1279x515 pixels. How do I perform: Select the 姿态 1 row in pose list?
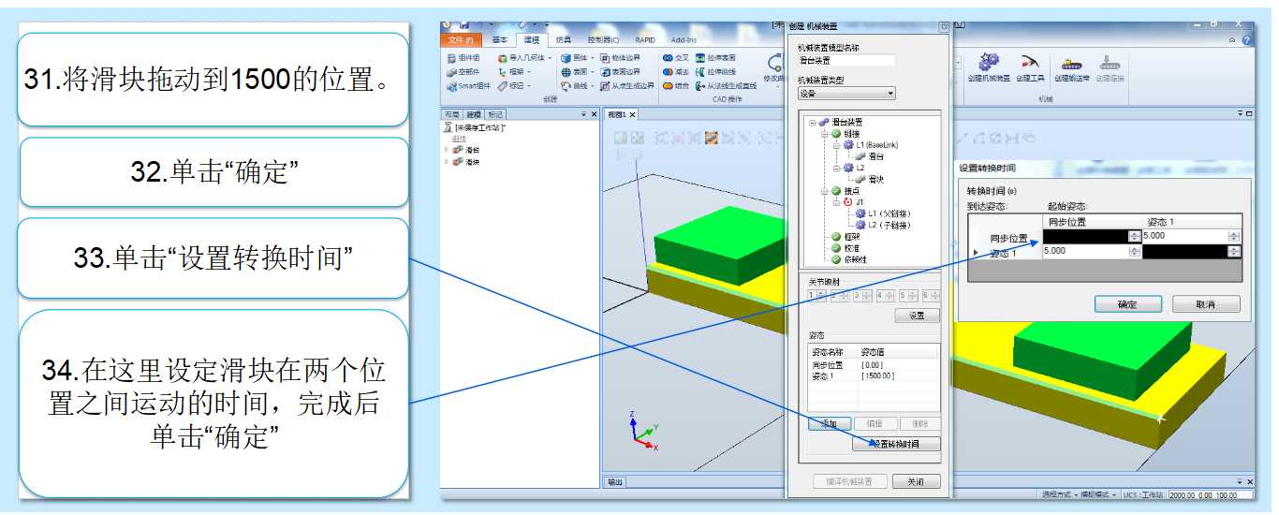click(873, 375)
